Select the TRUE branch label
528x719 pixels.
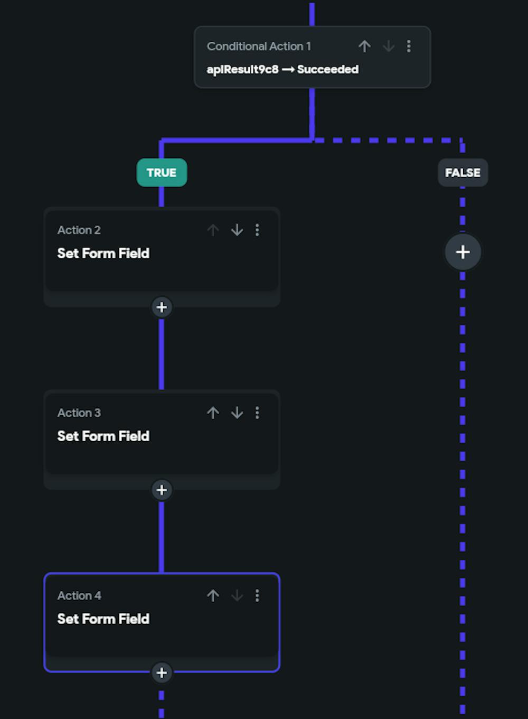tap(162, 173)
